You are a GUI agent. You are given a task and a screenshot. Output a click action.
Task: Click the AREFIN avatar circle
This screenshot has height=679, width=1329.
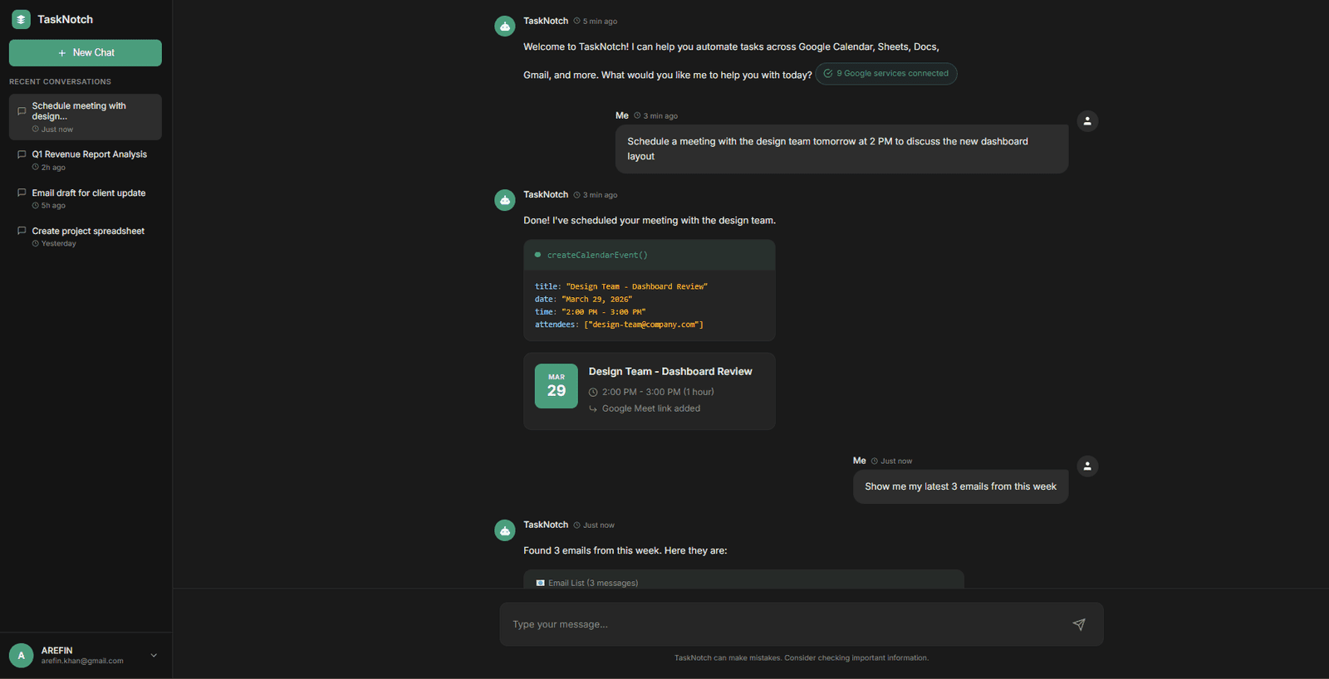click(22, 656)
